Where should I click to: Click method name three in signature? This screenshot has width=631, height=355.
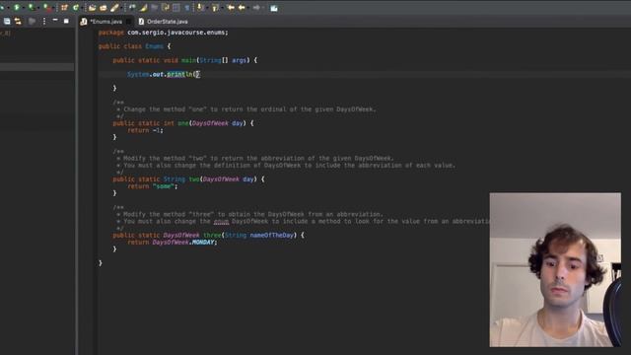(212, 235)
